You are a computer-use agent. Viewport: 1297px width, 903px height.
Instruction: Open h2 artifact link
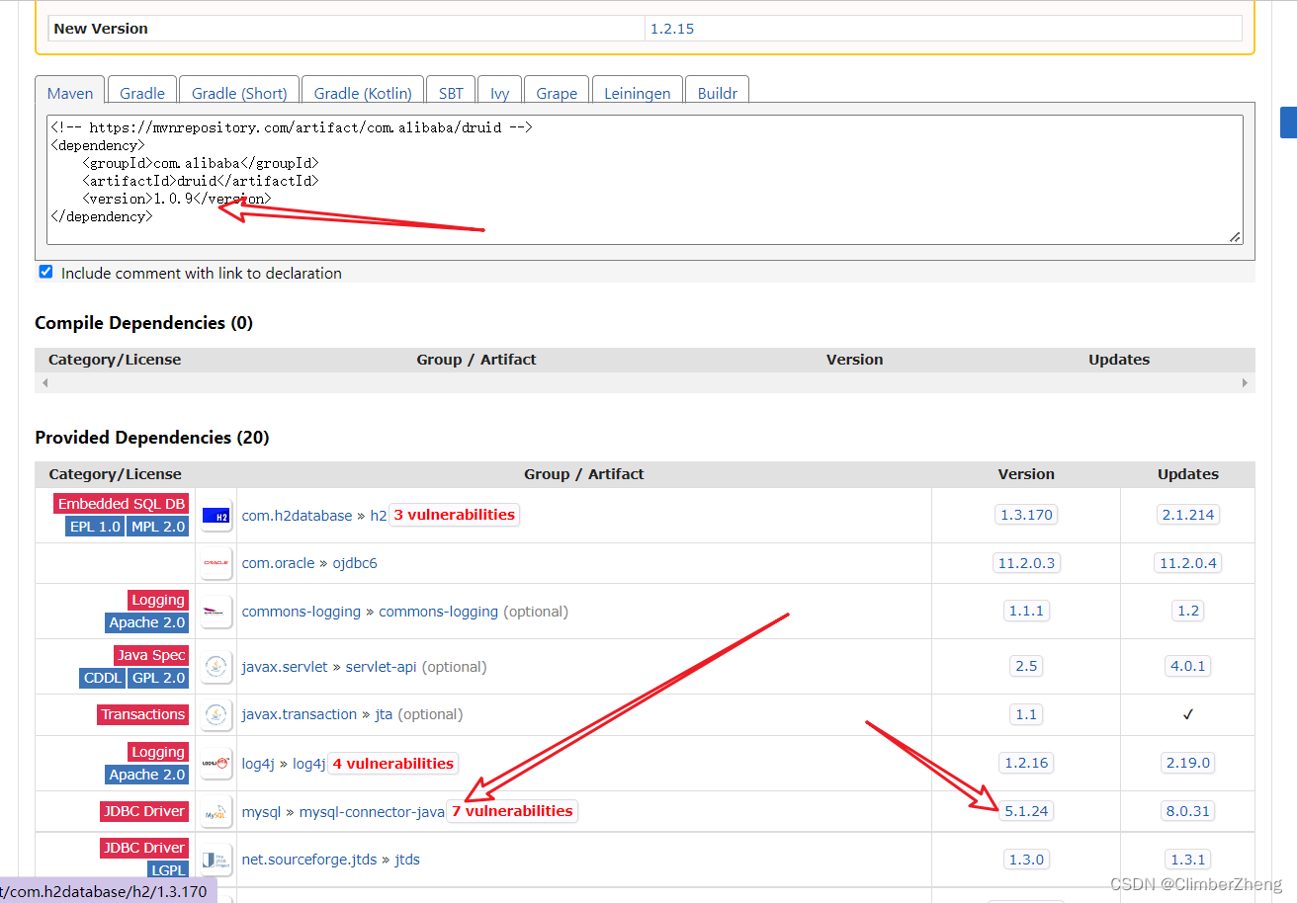click(379, 516)
